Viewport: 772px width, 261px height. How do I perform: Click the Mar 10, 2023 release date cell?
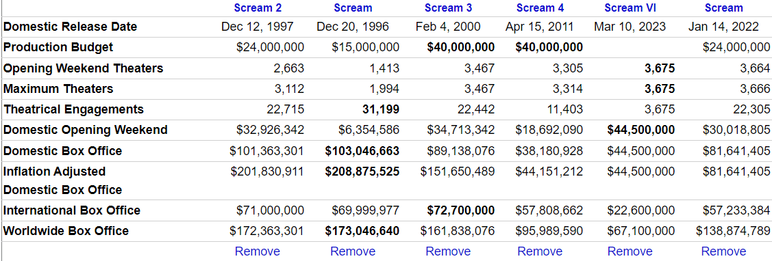tap(630, 27)
